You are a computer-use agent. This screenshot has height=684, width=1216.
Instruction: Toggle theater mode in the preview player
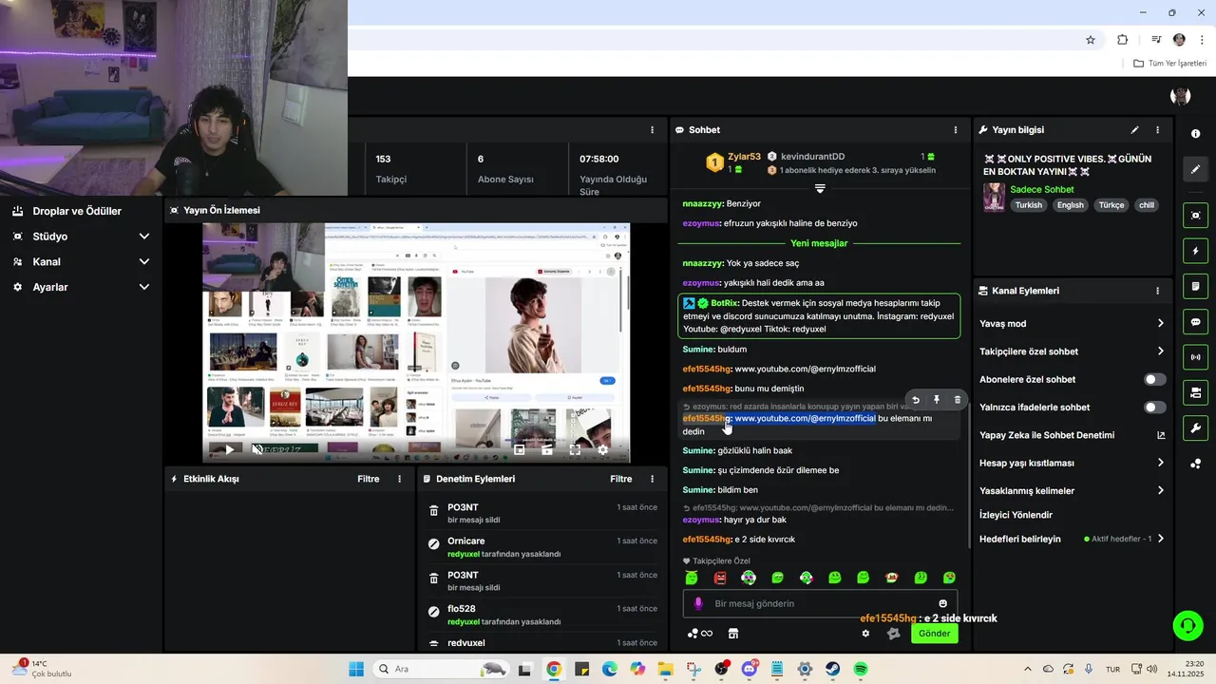(x=547, y=449)
